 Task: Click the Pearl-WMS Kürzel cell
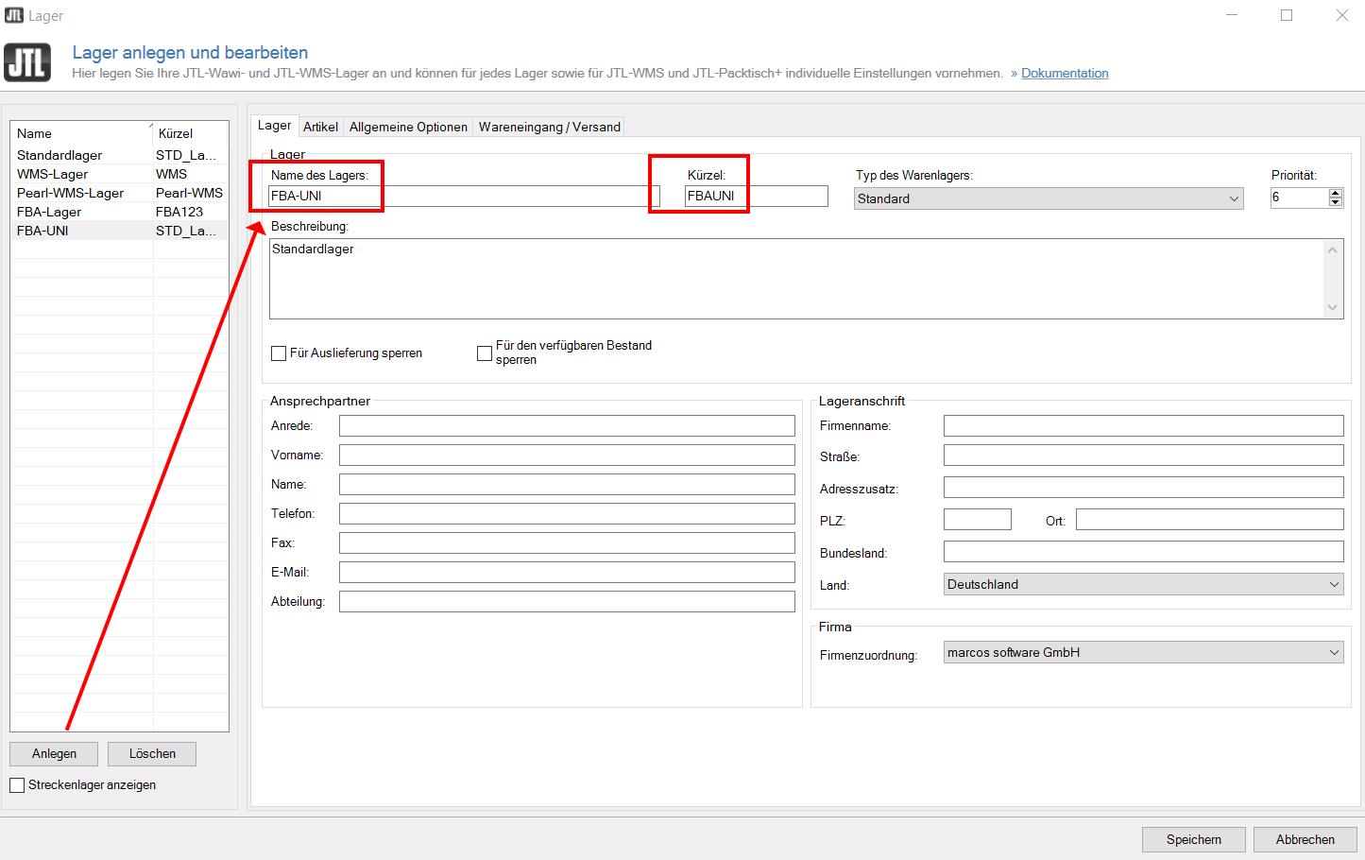190,193
